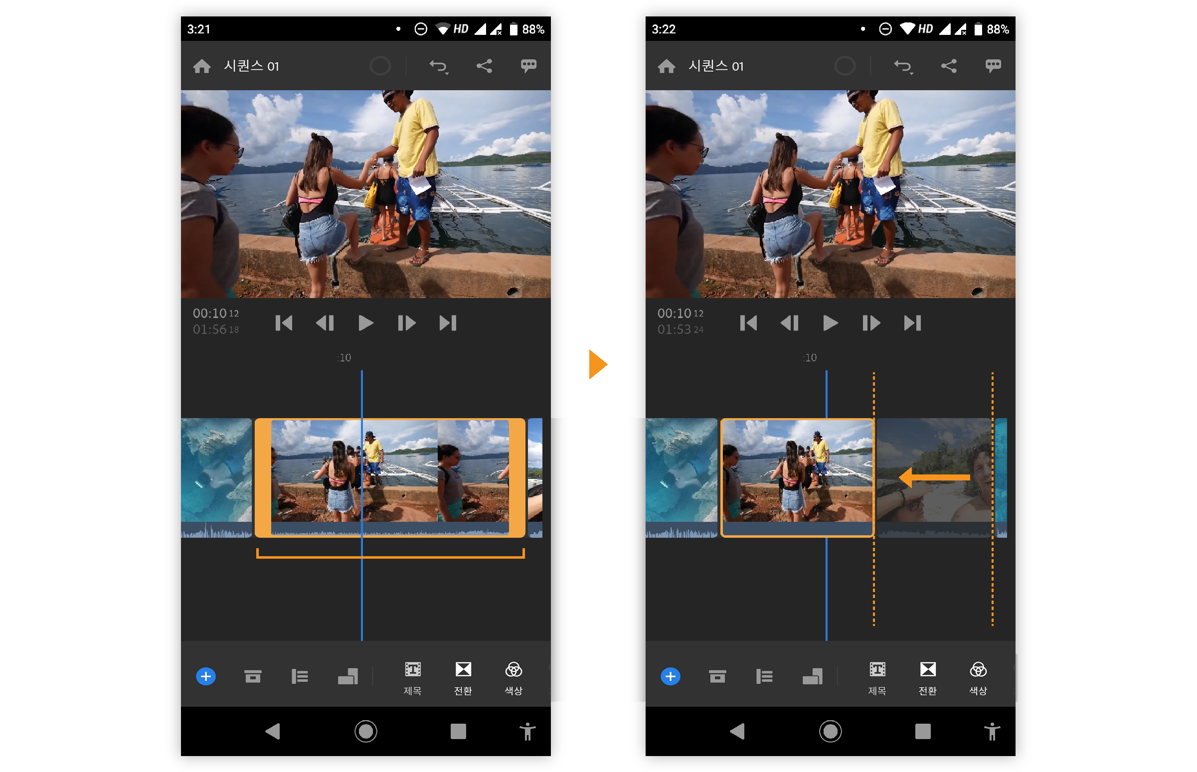Tap project panel icon on left phone

click(x=253, y=676)
